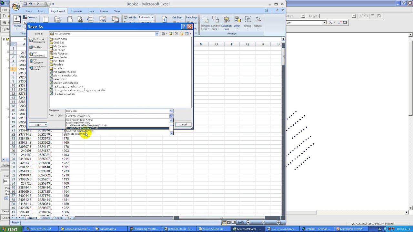
Task: Switch to the Review ribbon tab
Action: tap(104, 11)
